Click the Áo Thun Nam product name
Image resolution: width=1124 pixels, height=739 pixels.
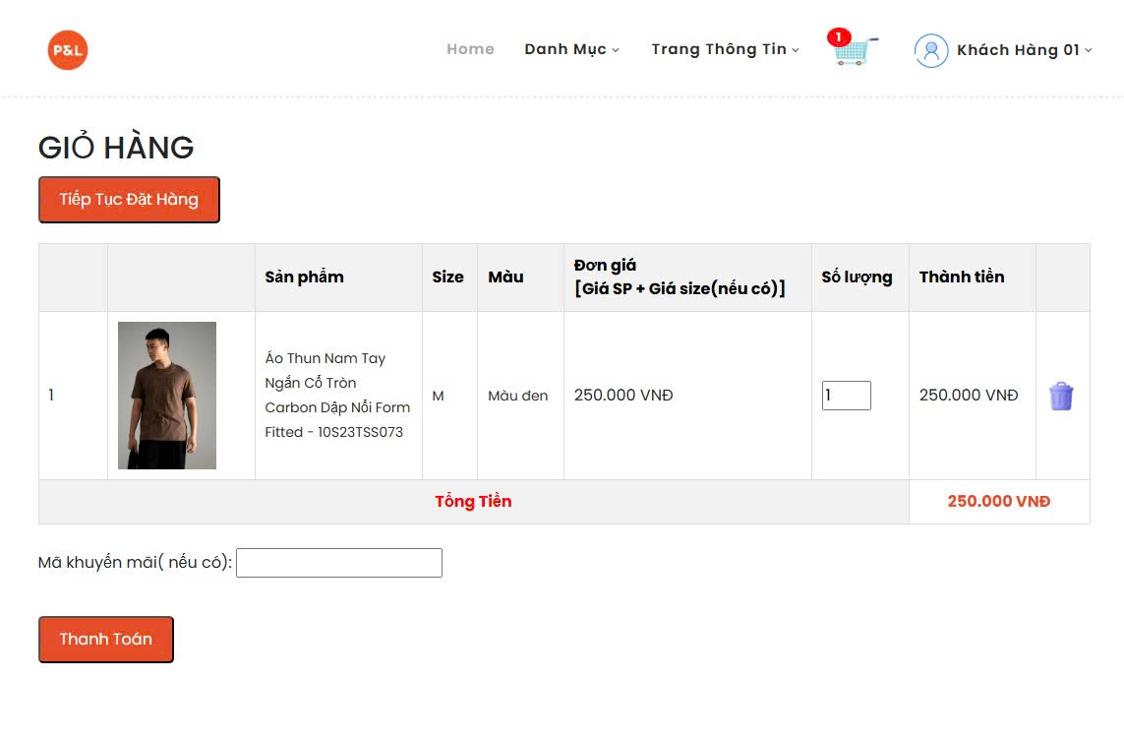(337, 395)
